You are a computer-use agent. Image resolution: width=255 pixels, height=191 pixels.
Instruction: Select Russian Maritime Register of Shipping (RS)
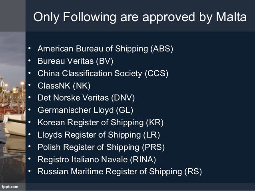pyautogui.click(x=120, y=172)
